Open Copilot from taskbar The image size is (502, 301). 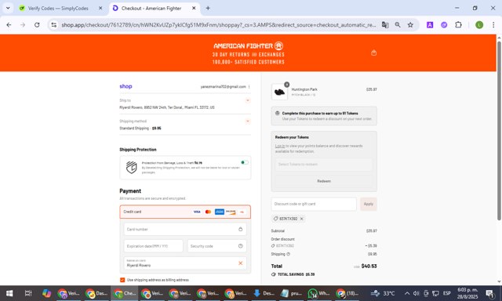(46, 293)
